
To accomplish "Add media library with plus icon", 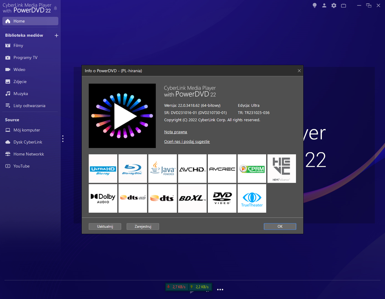I will pyautogui.click(x=56, y=36).
